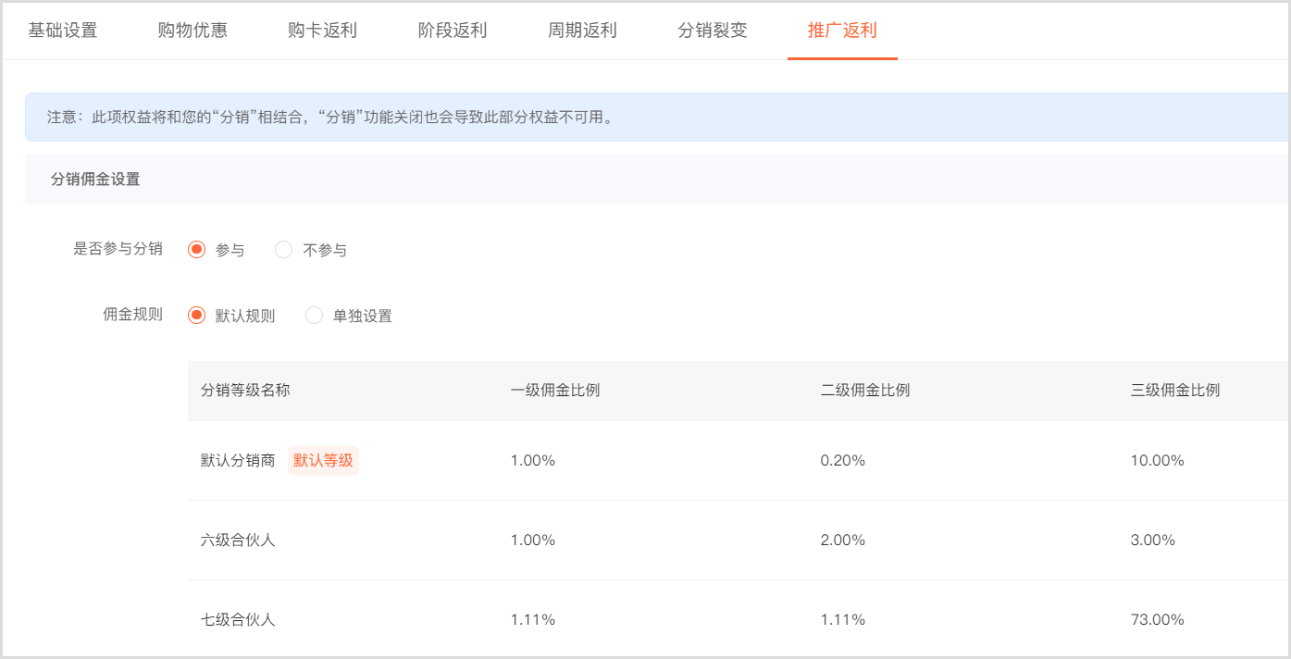The image size is (1291, 659).
Task: Select 默认规则 commission rule
Action: click(x=196, y=316)
